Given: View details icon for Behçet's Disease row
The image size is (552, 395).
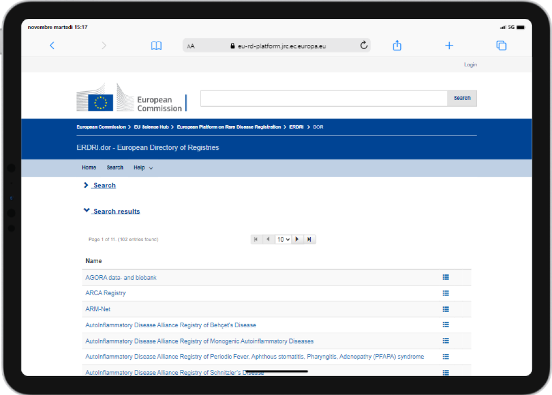Looking at the screenshot, I should click(x=446, y=325).
